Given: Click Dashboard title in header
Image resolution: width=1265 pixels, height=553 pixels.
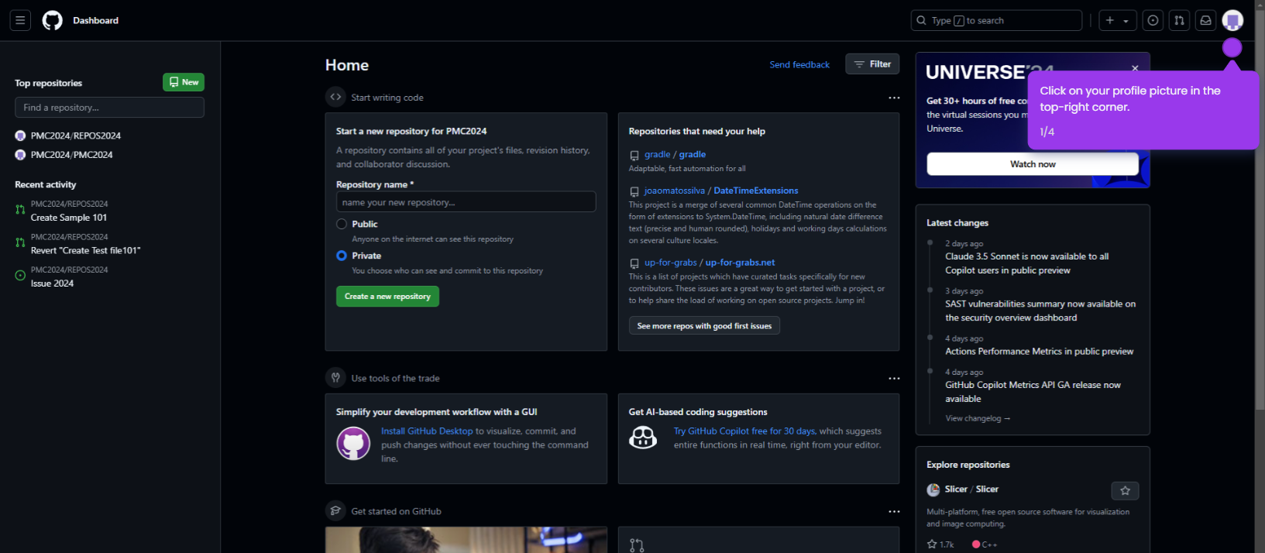Looking at the screenshot, I should coord(96,20).
